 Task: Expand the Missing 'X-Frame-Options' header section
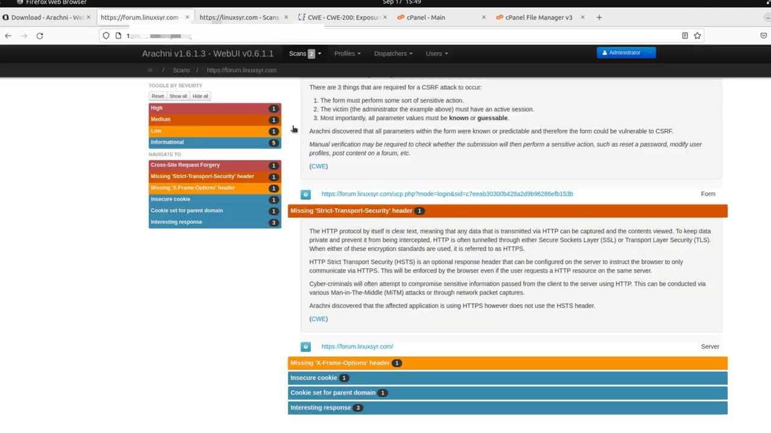click(x=508, y=363)
